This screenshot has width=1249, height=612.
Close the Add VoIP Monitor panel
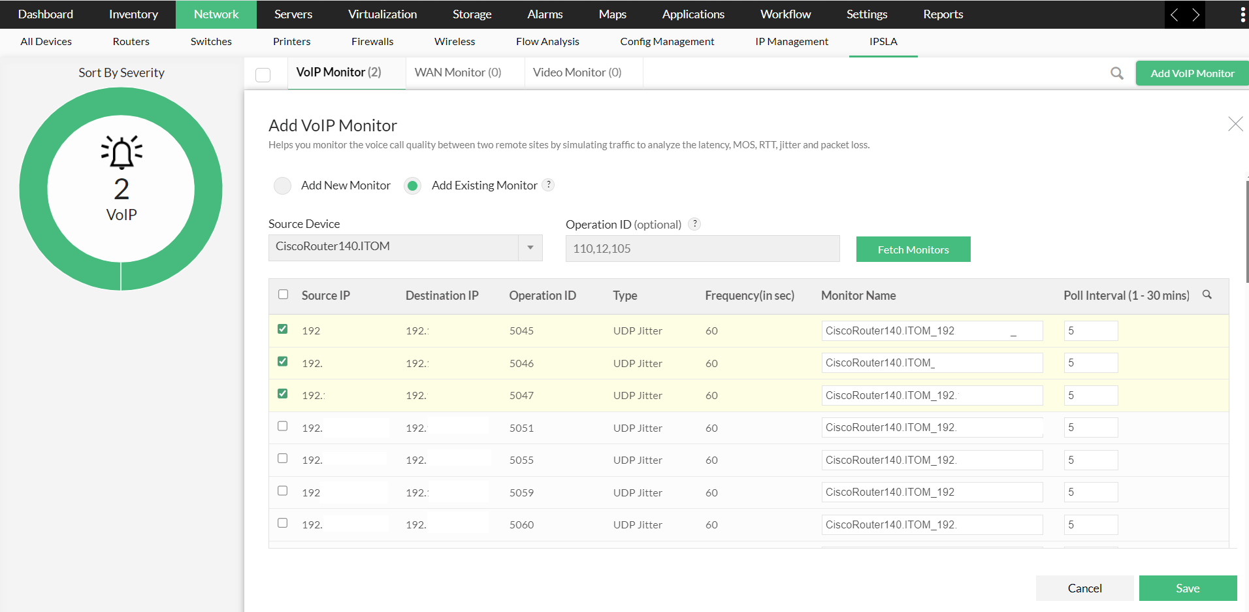pos(1235,124)
